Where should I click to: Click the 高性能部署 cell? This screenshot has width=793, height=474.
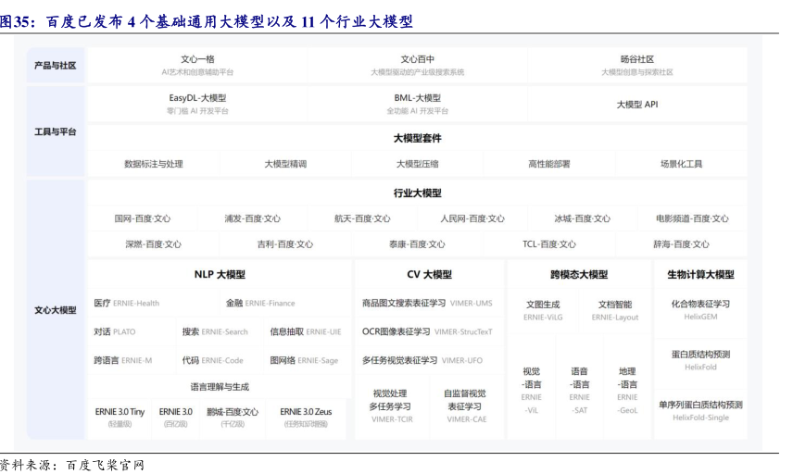pyautogui.click(x=549, y=164)
